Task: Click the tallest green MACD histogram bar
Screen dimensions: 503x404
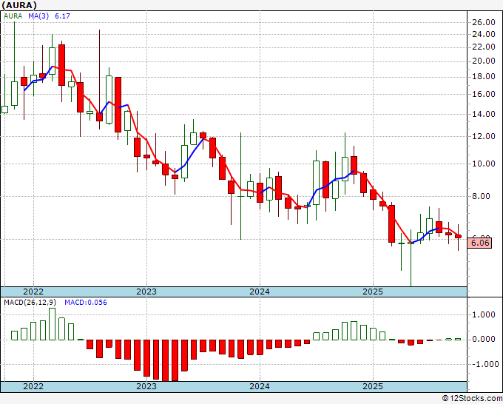Action: [52, 324]
